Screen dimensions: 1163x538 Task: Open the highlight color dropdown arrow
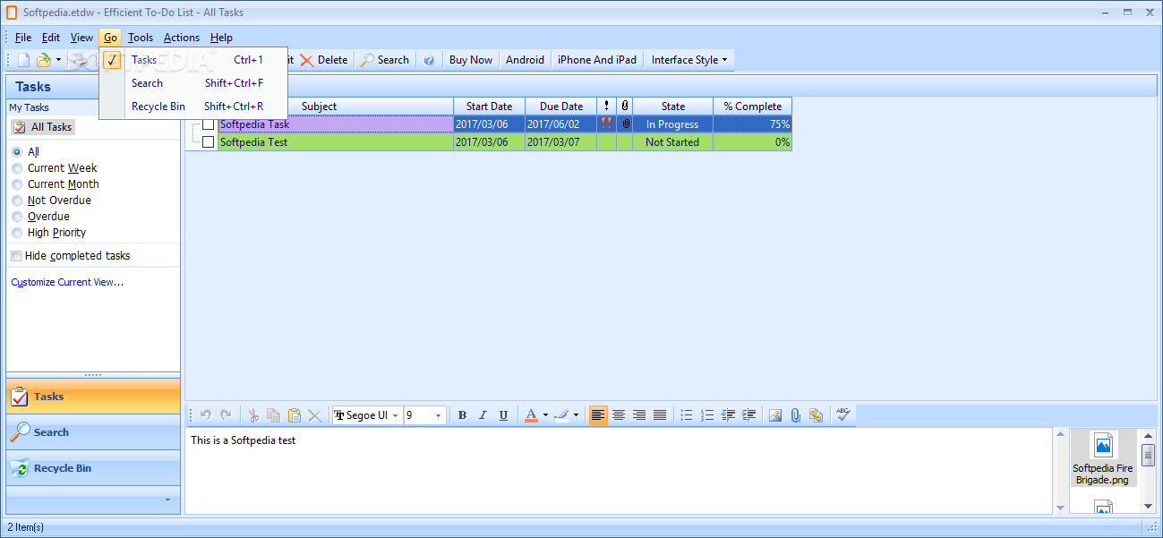[576, 415]
